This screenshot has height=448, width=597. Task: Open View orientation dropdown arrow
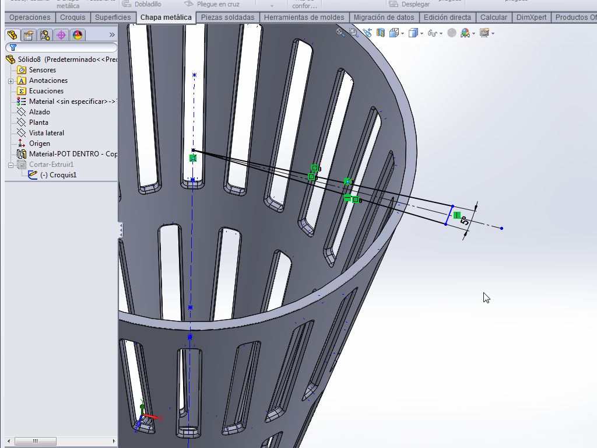402,33
